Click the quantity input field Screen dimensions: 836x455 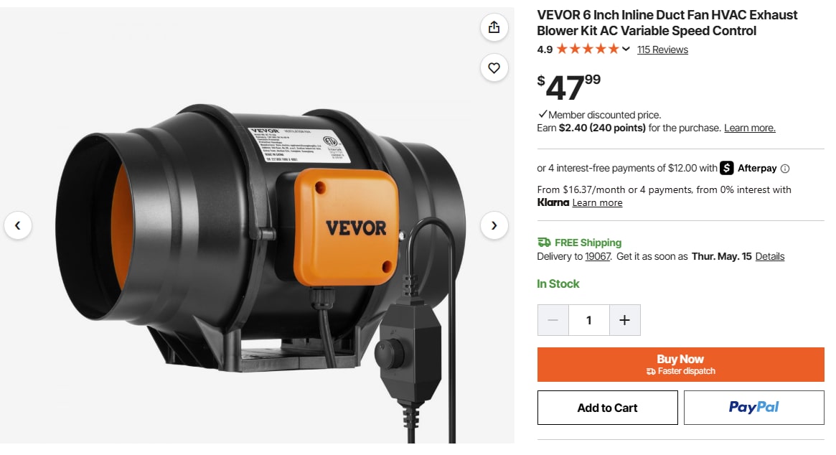[x=589, y=320]
